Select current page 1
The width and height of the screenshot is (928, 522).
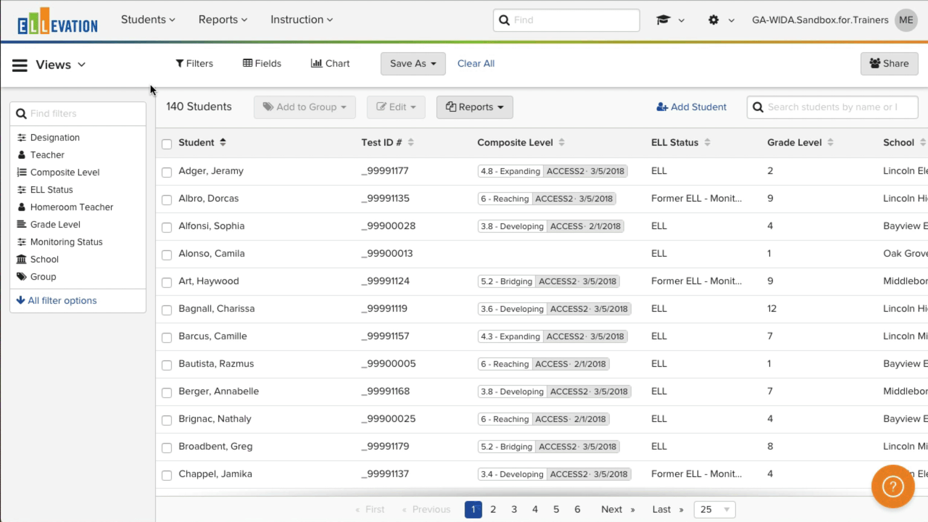coord(473,509)
